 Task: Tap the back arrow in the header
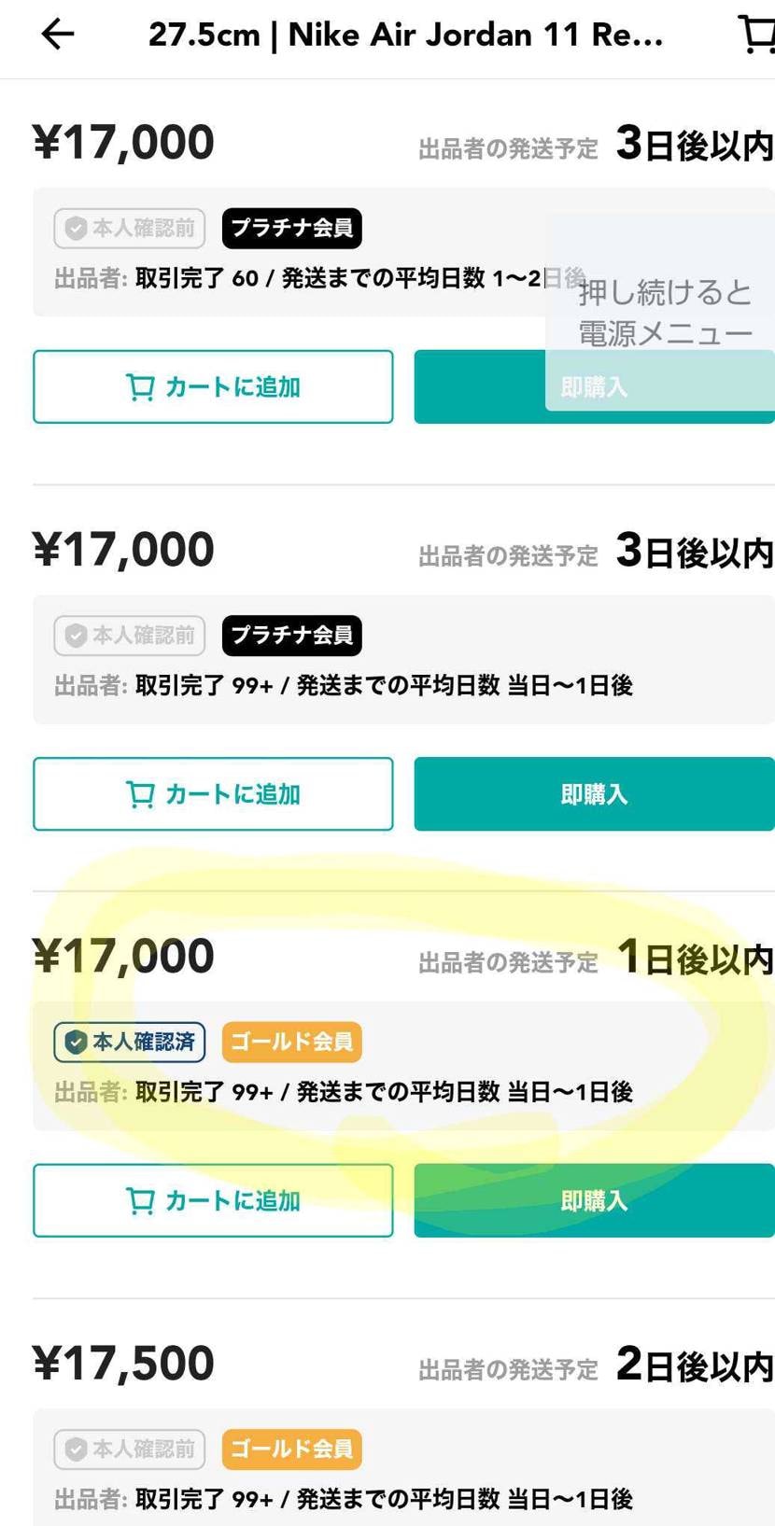coord(56,35)
